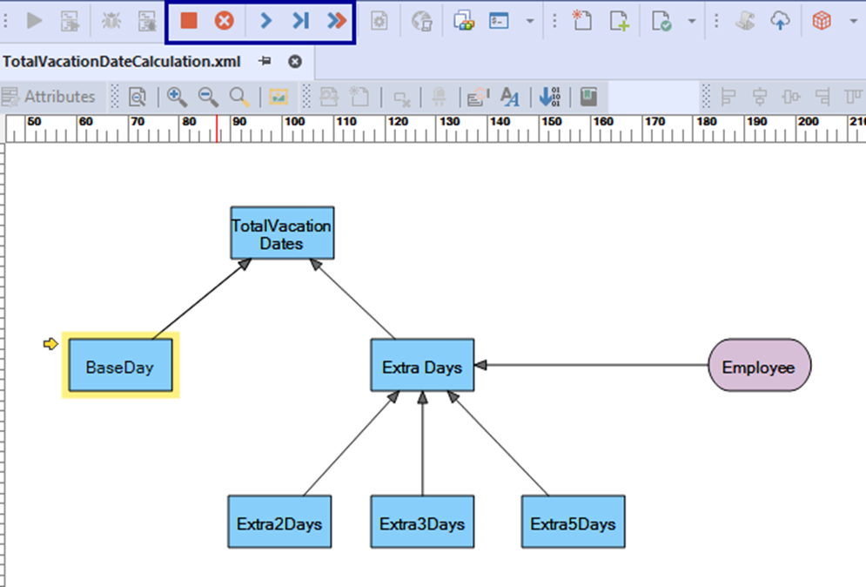Click the align top edges icon
The image size is (866, 587).
tap(853, 97)
